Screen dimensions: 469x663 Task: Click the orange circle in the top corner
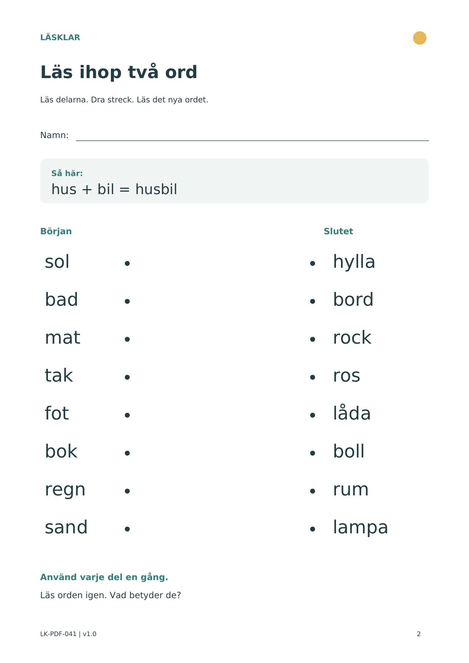tap(420, 38)
